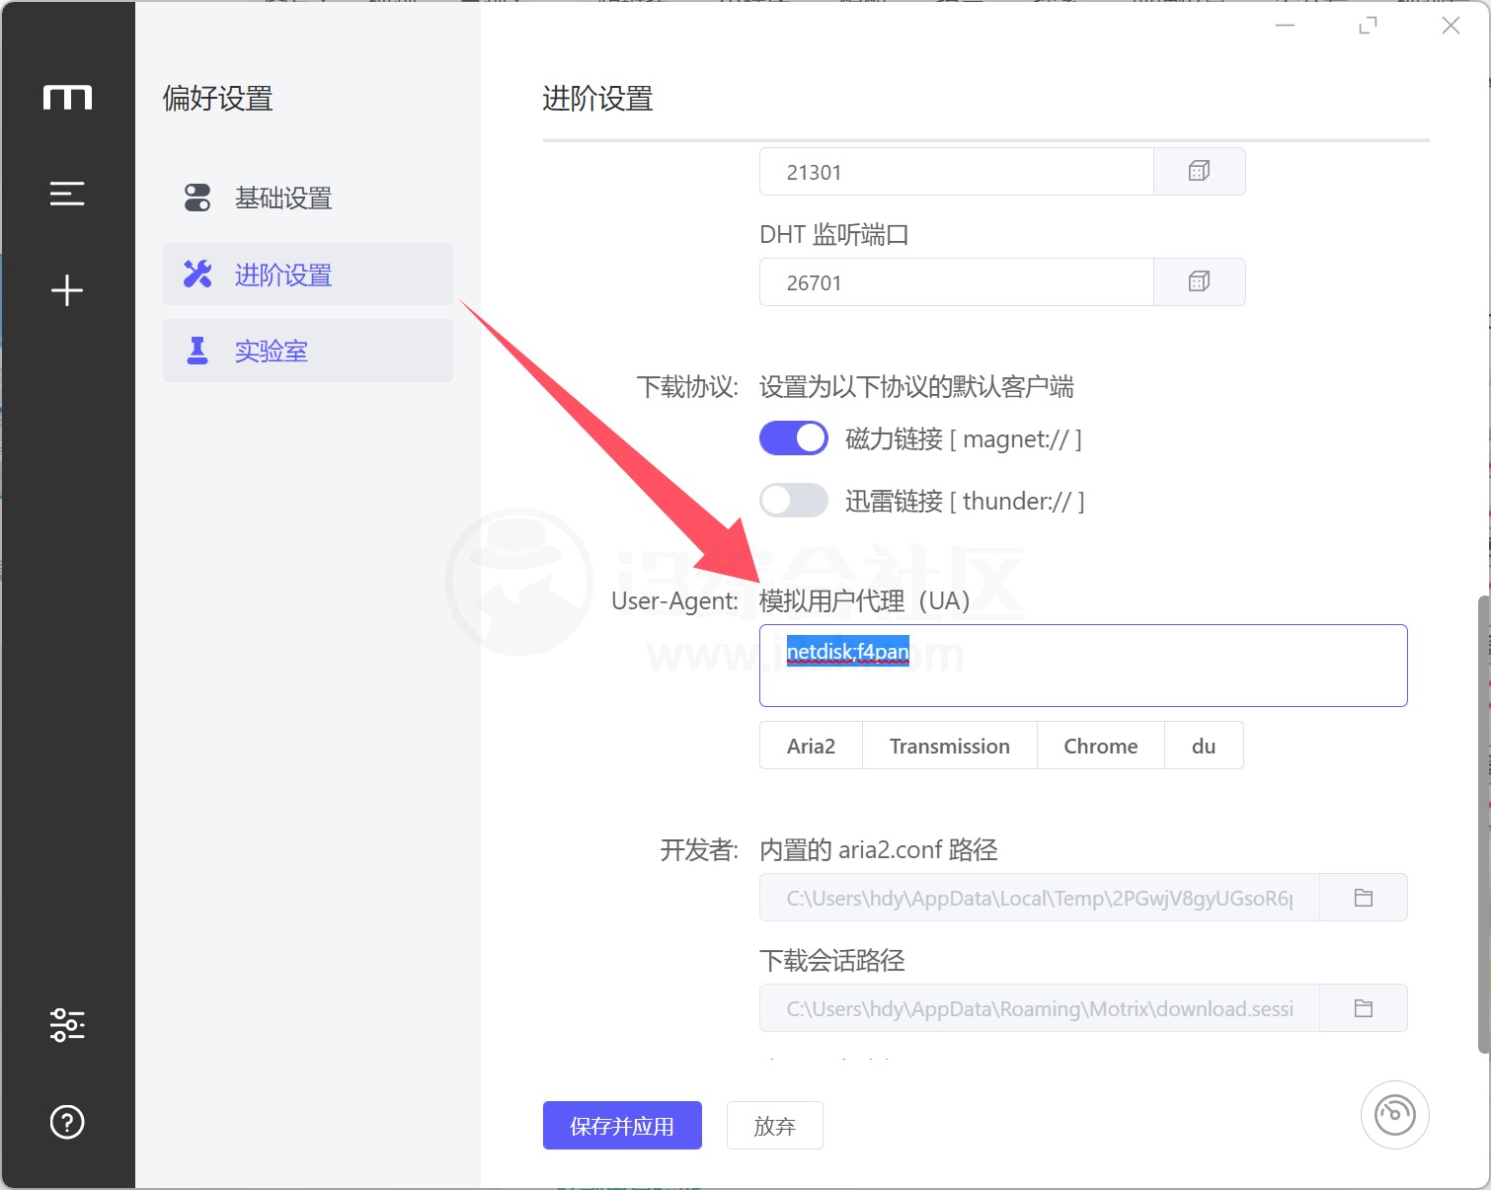The height and width of the screenshot is (1190, 1491).
Task: Click the DHT 监听端口 label
Action: (x=834, y=234)
